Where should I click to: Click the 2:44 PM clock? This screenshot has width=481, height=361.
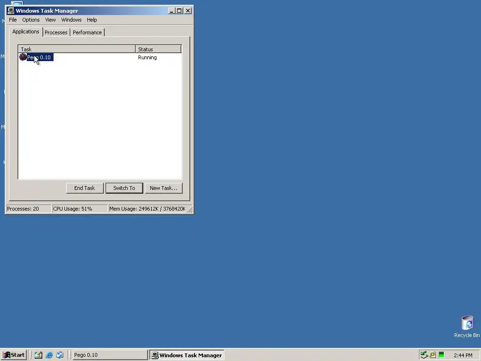tap(463, 355)
